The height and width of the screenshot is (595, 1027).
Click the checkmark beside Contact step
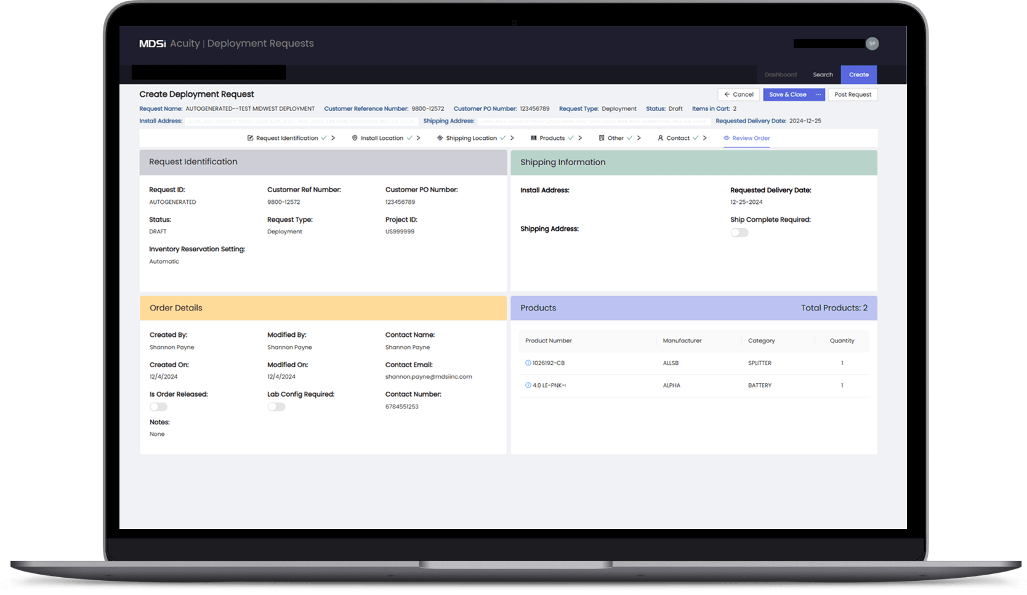pyautogui.click(x=696, y=138)
